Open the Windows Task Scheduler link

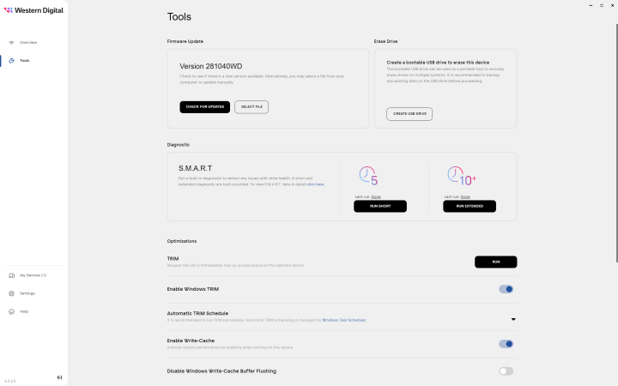coord(343,320)
